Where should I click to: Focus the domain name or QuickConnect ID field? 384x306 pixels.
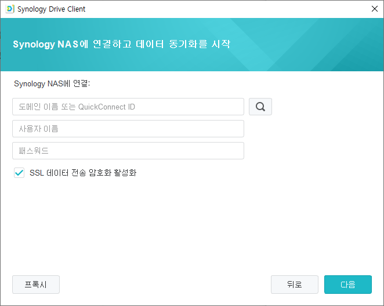point(128,107)
